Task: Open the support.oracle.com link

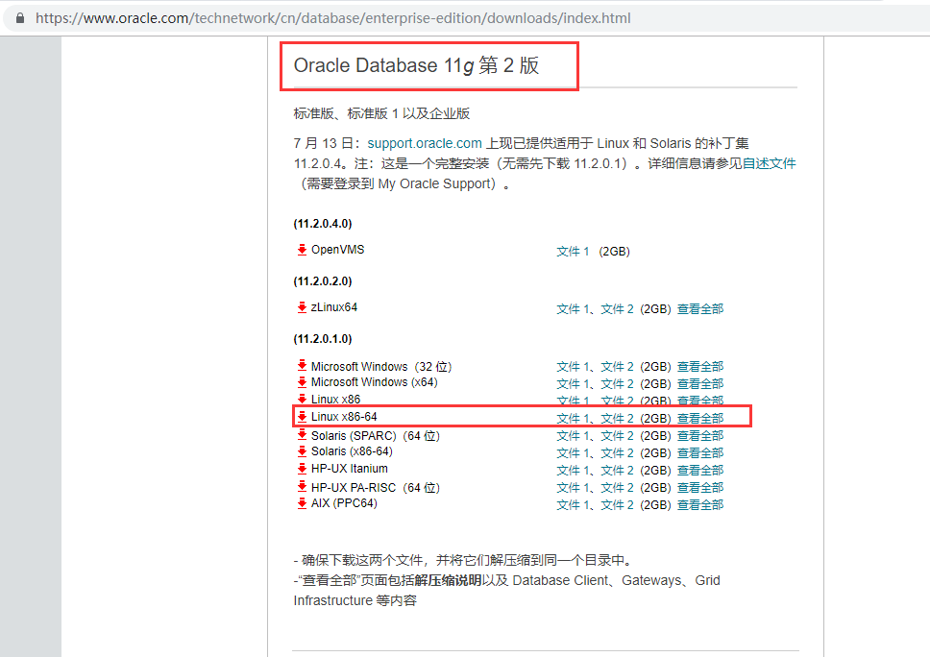Action: tap(424, 142)
